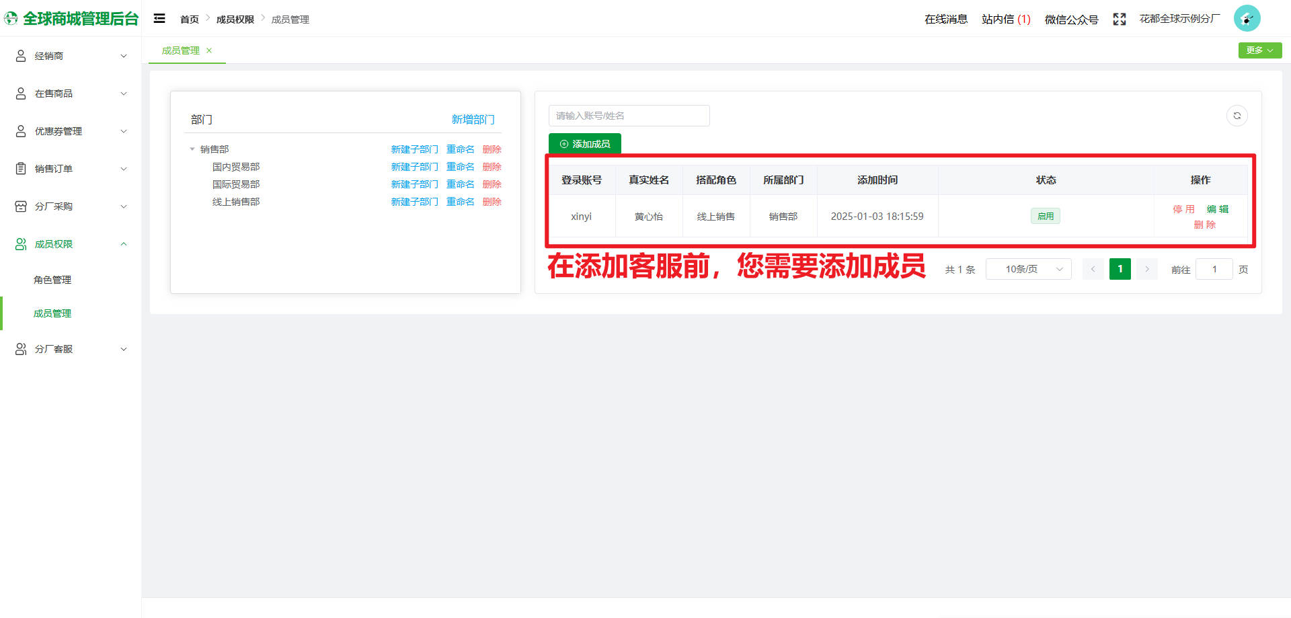Click the refresh icon in member panel
The width and height of the screenshot is (1291, 618).
click(1237, 116)
